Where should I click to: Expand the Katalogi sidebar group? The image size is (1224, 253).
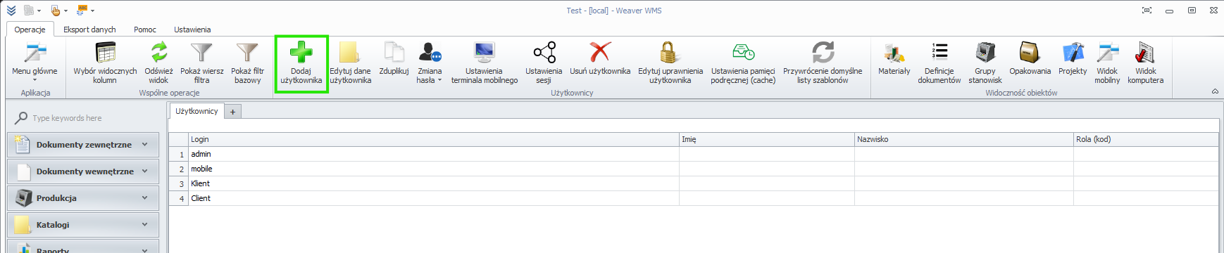83,225
